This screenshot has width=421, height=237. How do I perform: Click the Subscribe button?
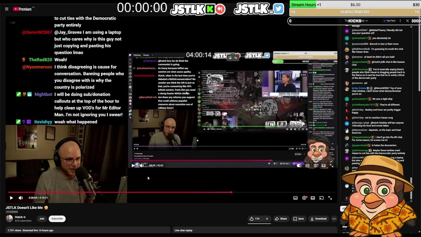(57, 219)
